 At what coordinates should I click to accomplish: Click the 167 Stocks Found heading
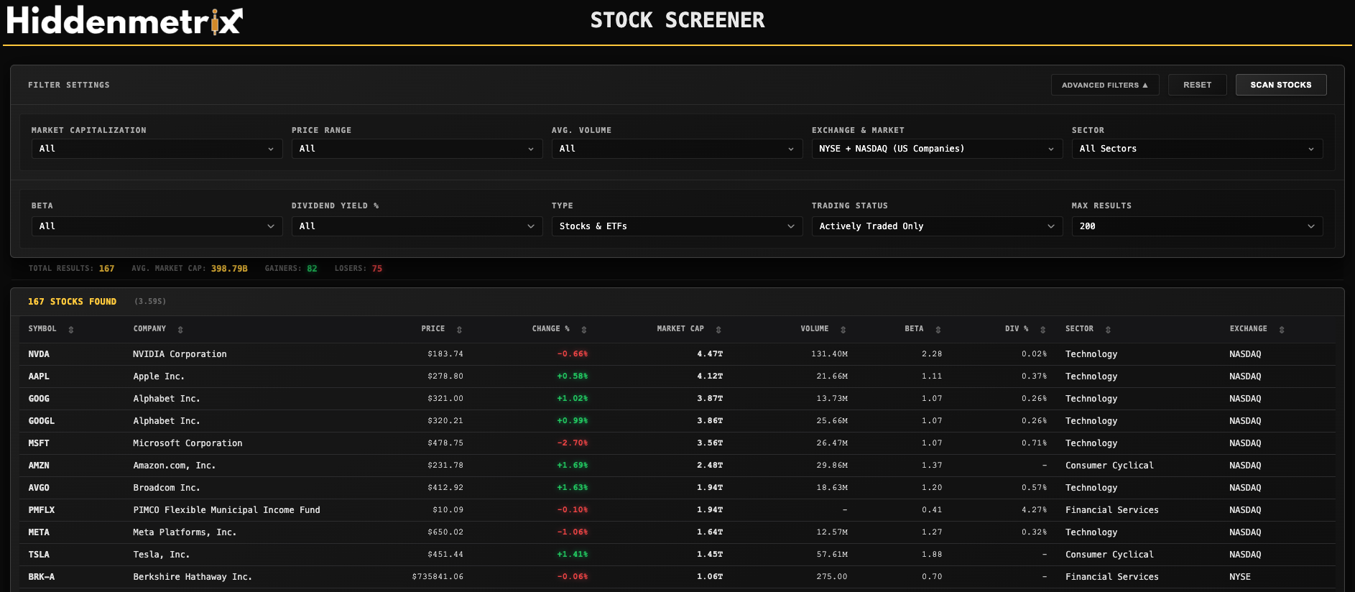point(72,302)
